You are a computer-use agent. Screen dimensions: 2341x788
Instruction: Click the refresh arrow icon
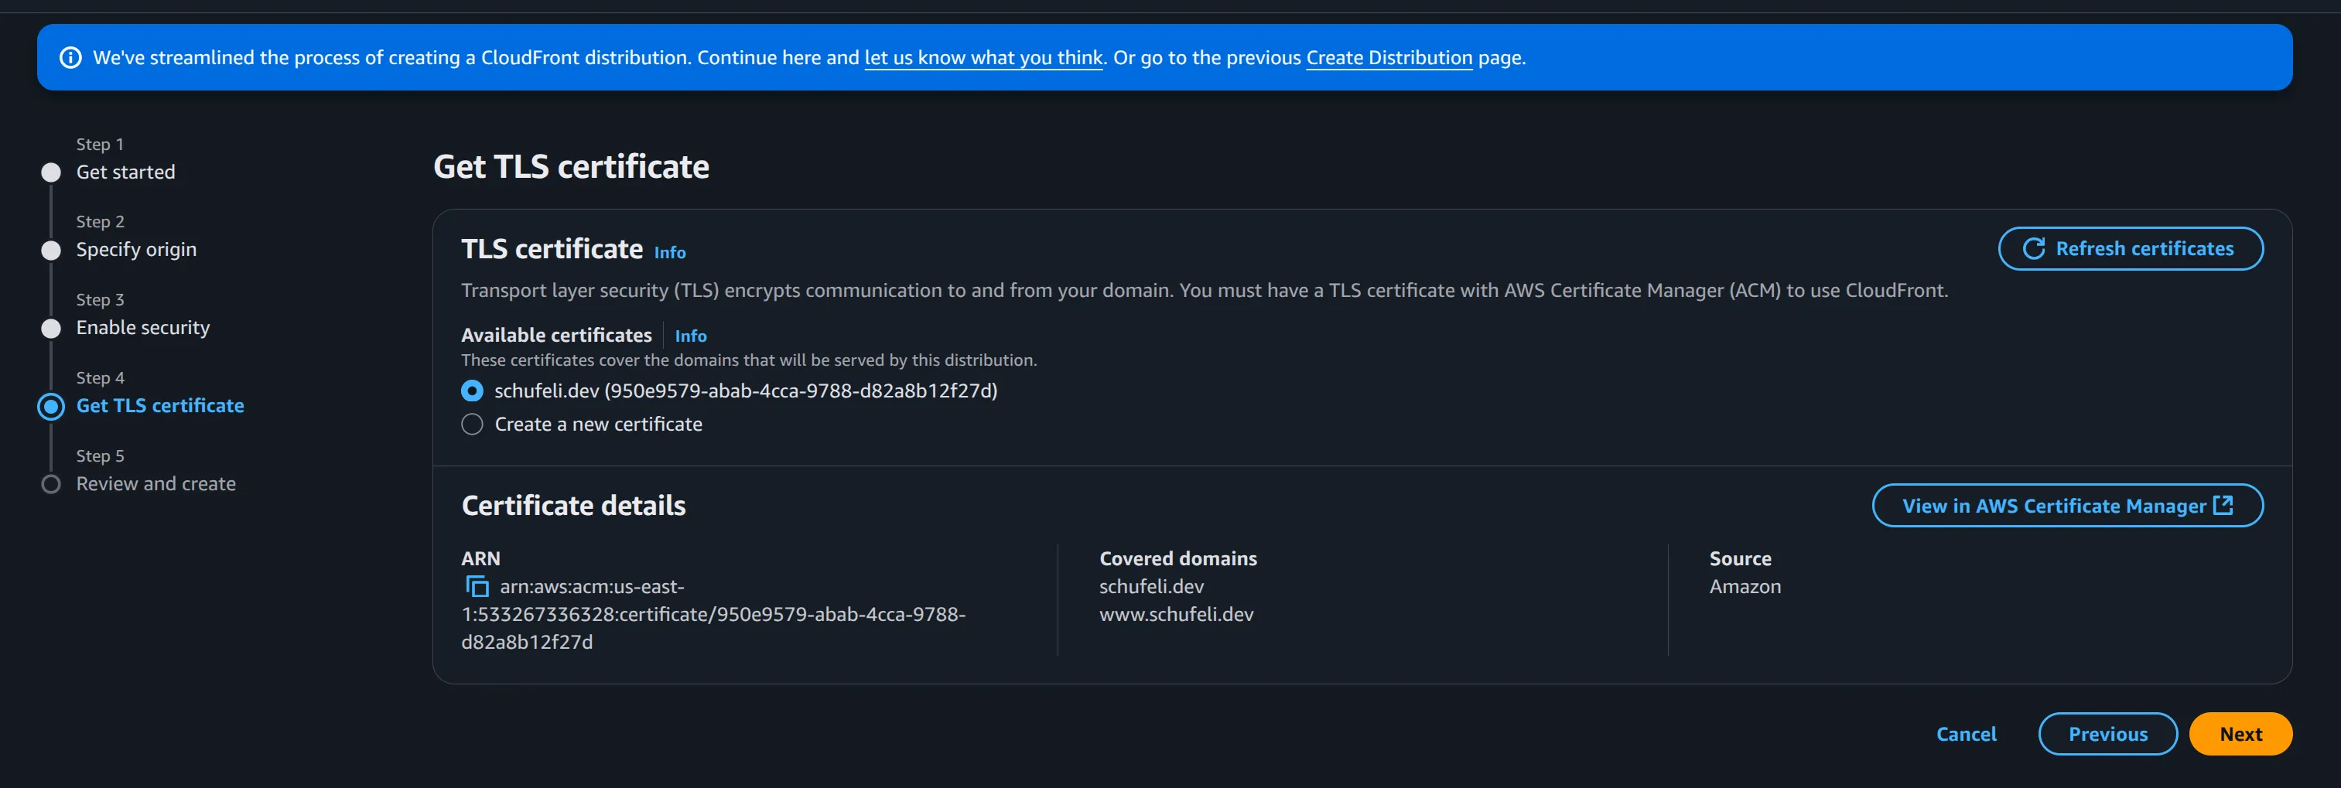click(2033, 249)
